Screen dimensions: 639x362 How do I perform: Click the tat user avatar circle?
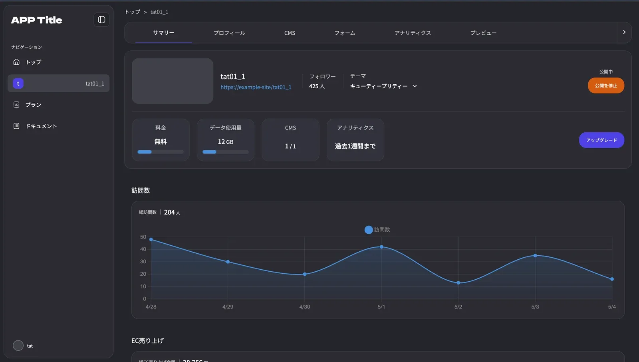pyautogui.click(x=18, y=346)
